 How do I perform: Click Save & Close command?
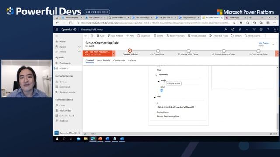coord(115,36)
